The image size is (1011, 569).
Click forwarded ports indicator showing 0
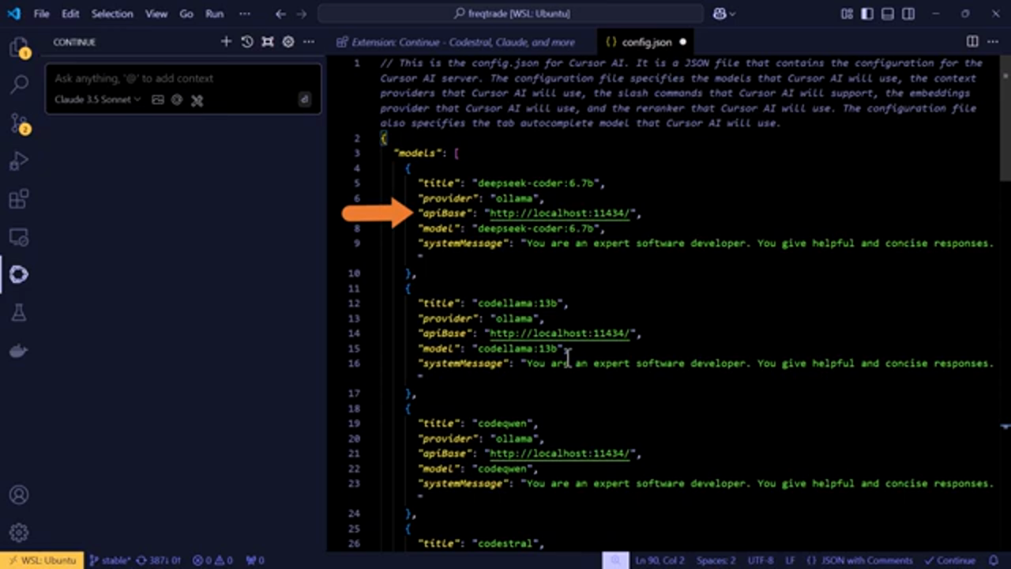(254, 560)
